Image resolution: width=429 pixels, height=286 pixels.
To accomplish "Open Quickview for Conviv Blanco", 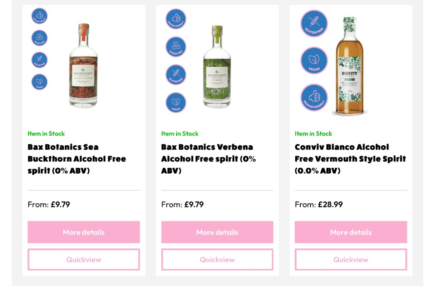I will pos(350,259).
